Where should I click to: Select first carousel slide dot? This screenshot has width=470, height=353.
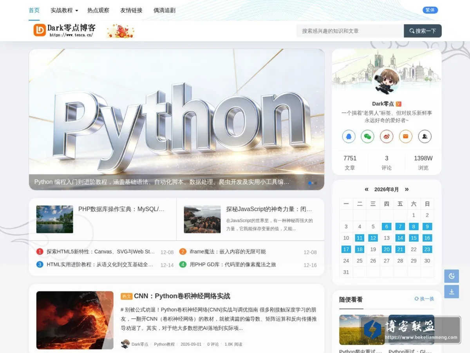310,183
